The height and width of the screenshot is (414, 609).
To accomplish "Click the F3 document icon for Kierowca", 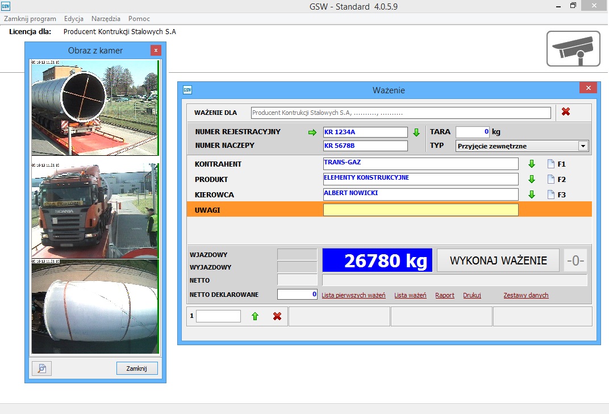I will pyautogui.click(x=550, y=195).
